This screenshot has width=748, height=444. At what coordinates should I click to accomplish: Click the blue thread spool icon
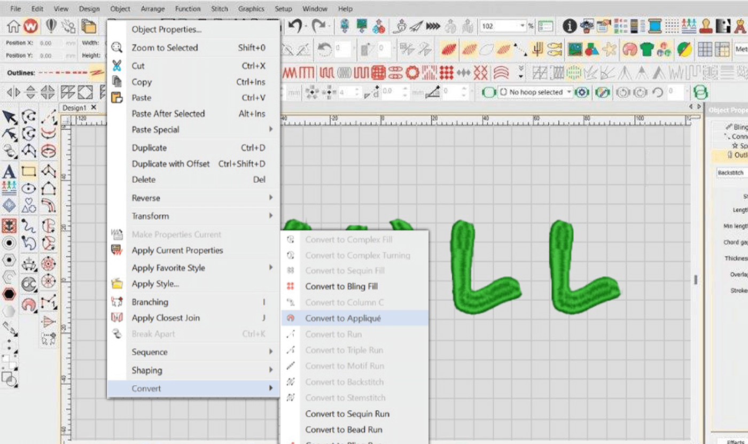click(655, 26)
